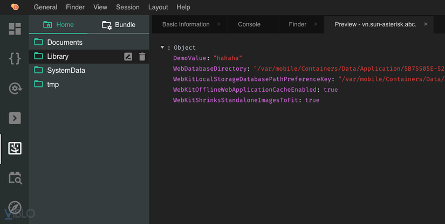Open the Documents folder
The width and height of the screenshot is (445, 224).
point(65,42)
